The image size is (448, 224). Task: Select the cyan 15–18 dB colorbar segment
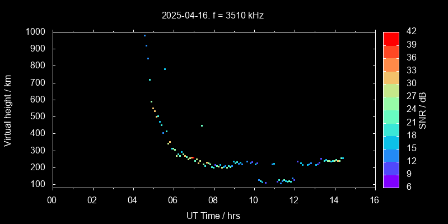391,142
